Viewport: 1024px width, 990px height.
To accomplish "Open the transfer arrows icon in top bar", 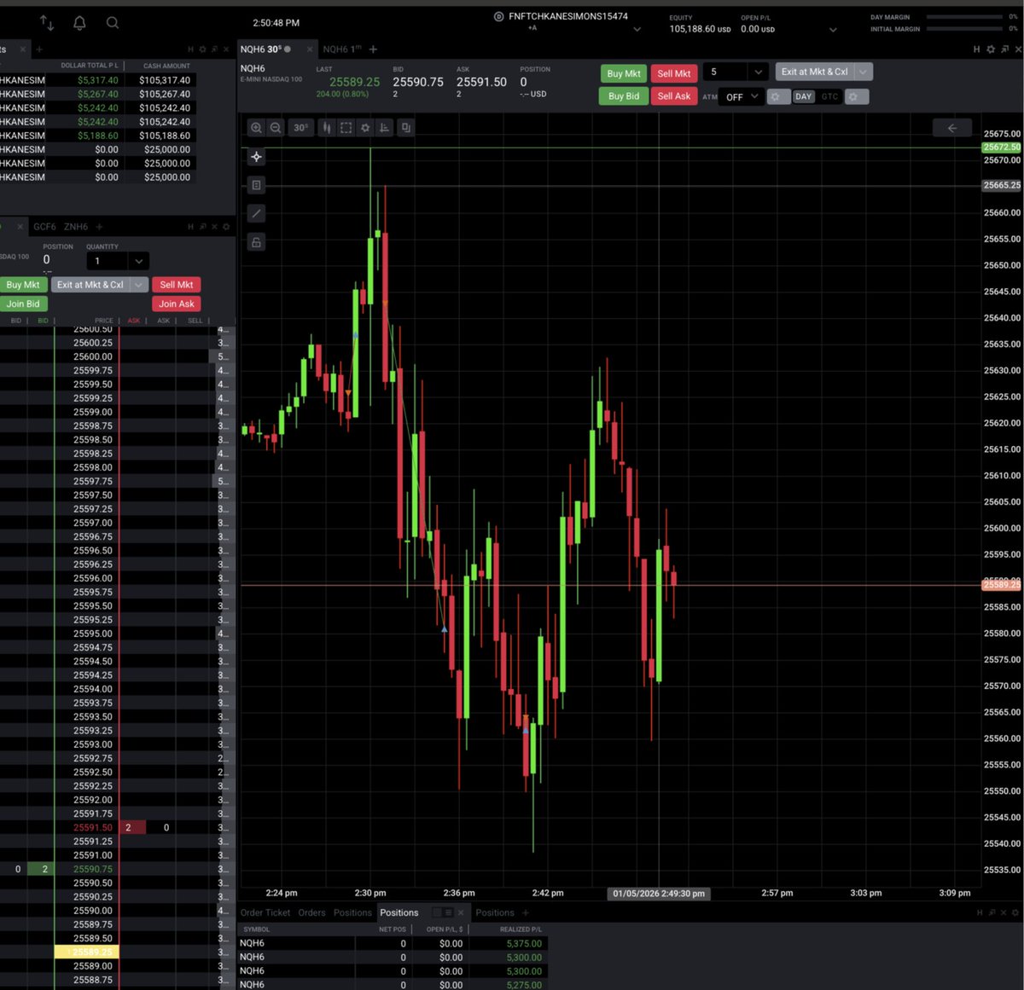I will pyautogui.click(x=47, y=23).
